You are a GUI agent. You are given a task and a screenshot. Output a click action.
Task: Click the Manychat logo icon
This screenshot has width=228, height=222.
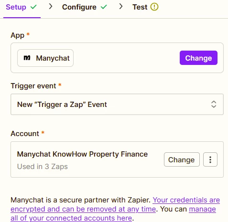[27, 58]
